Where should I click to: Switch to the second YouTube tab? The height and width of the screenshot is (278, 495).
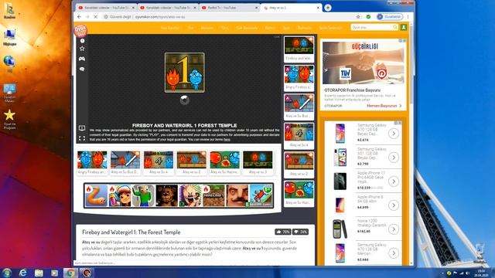[x=168, y=8]
